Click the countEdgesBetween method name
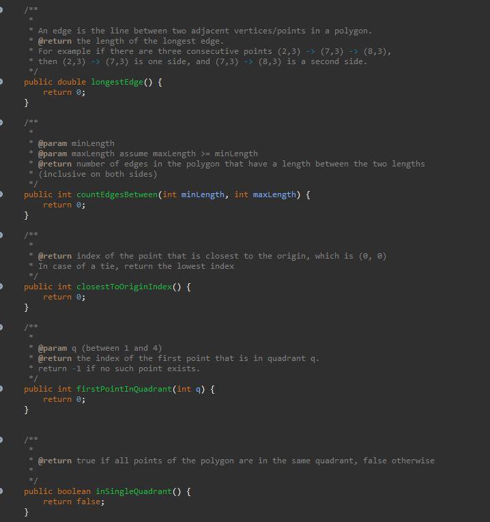Viewport: 490px width, 522px height. tap(117, 194)
